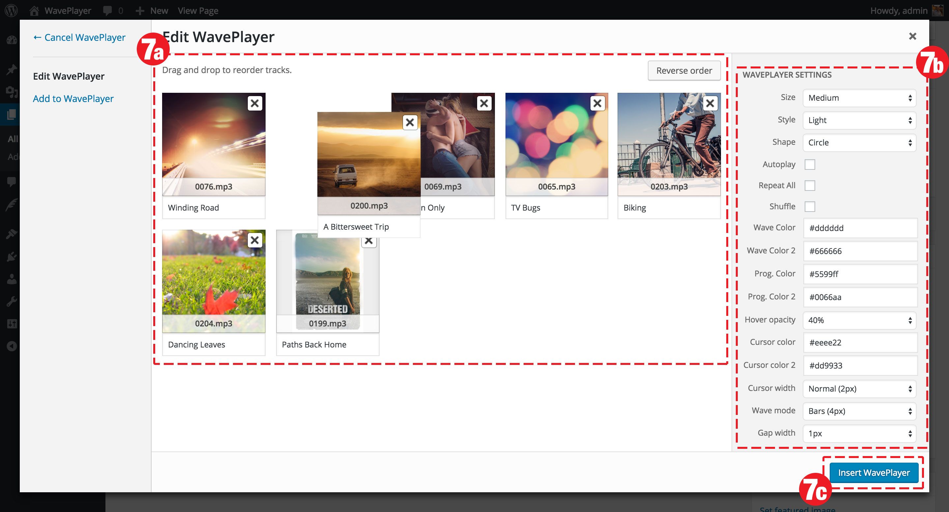The height and width of the screenshot is (512, 949).
Task: Click the Wave Color field #dddddd
Action: point(860,228)
